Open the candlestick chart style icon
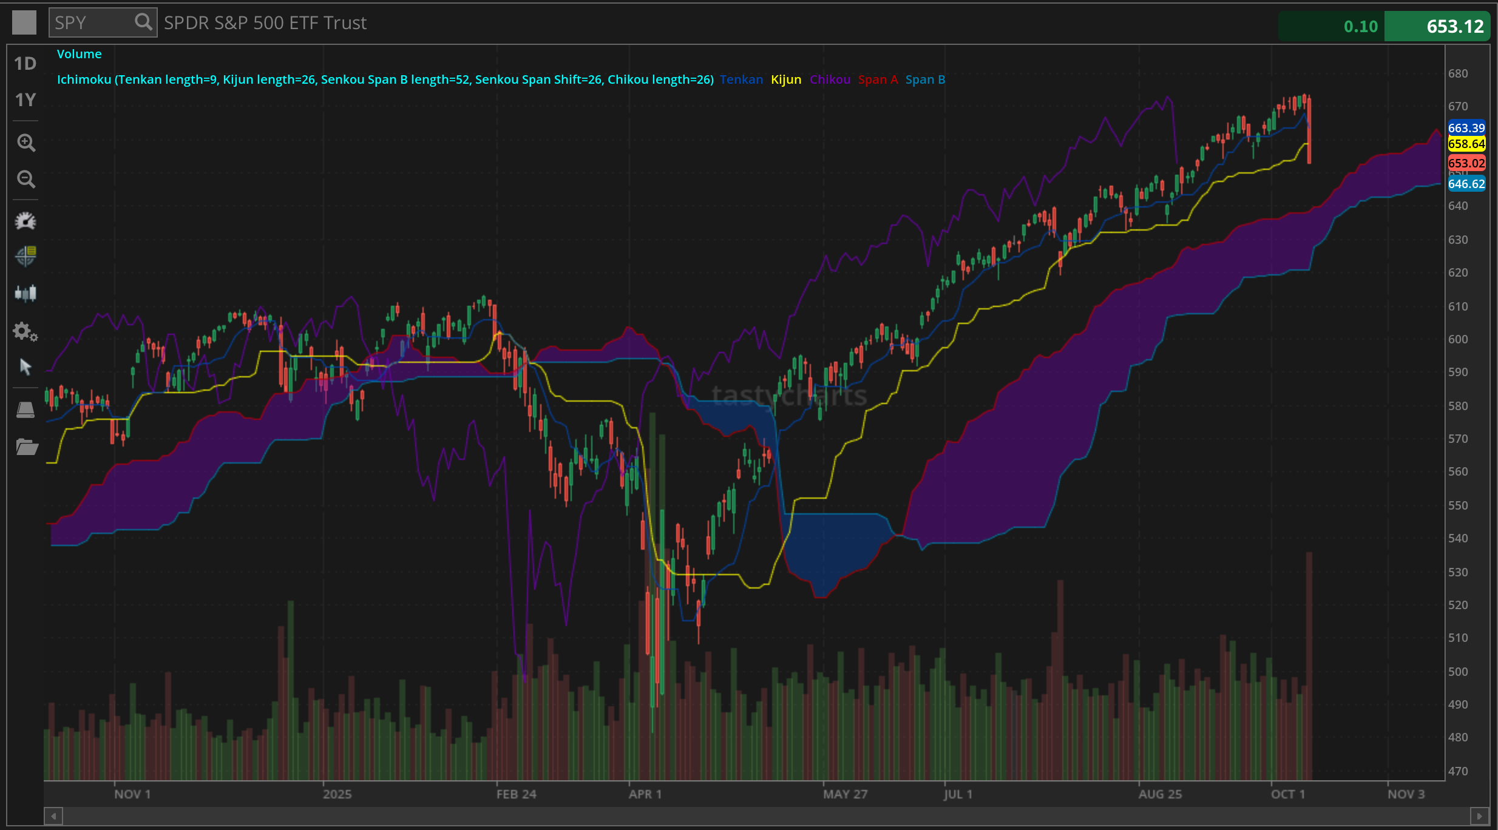 click(25, 294)
